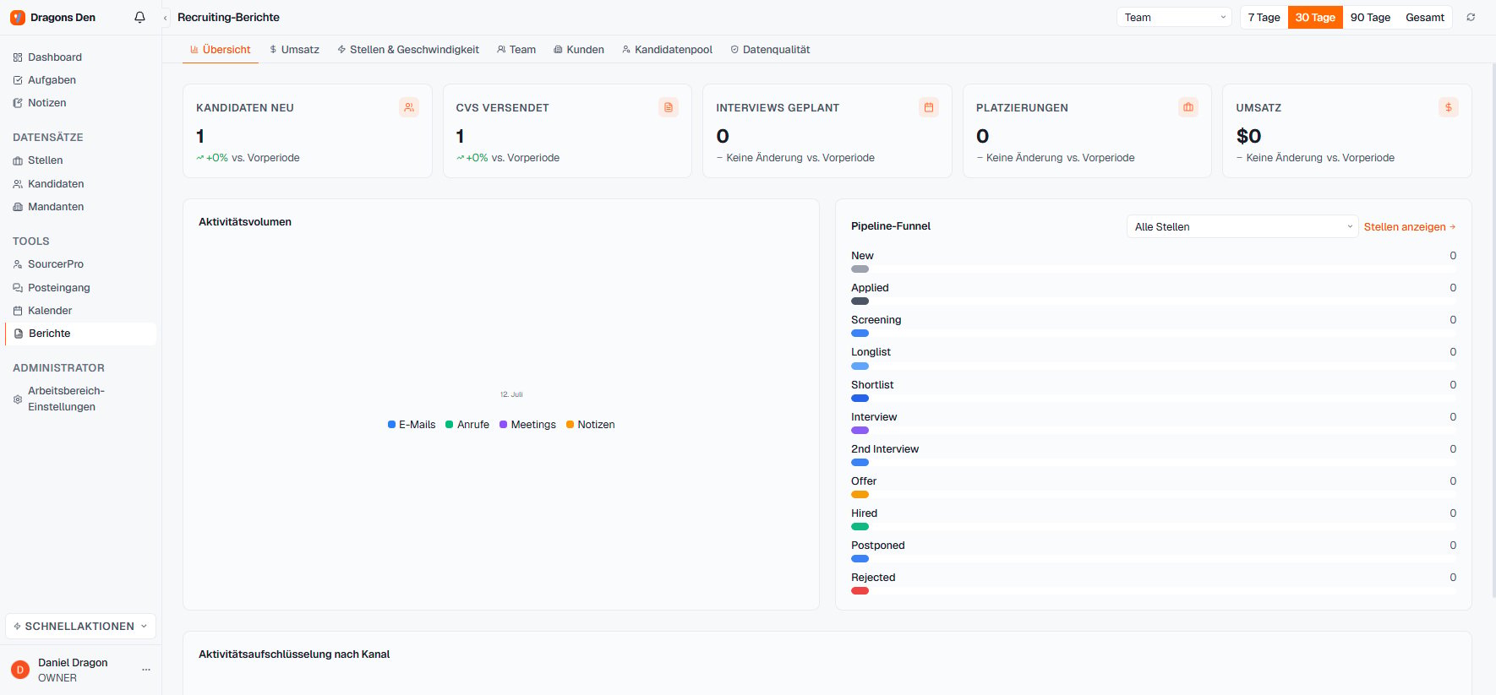Click the Umsatz dollar icon
This screenshot has height=695, width=1496.
click(x=1449, y=107)
